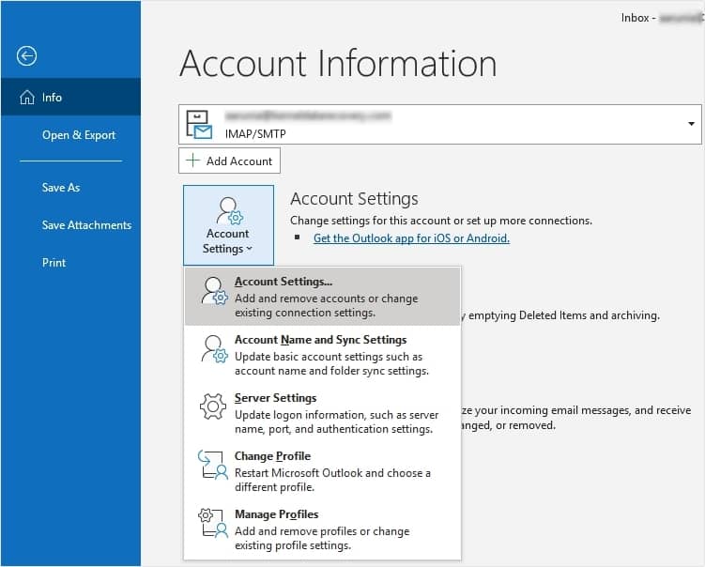Click the Add Account button

click(x=229, y=161)
